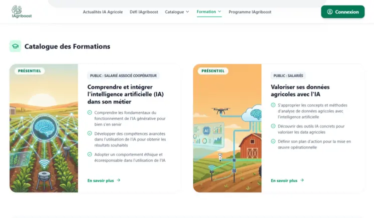Image resolution: width=374 pixels, height=218 pixels.
Task: Click the Connexion button
Action: pos(343,12)
